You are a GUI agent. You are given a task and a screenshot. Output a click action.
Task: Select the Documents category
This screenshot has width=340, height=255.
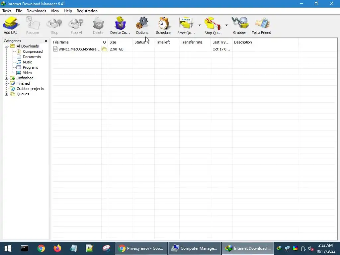click(32, 57)
